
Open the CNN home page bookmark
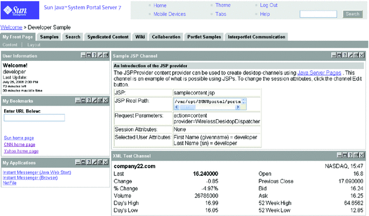(x=20, y=145)
